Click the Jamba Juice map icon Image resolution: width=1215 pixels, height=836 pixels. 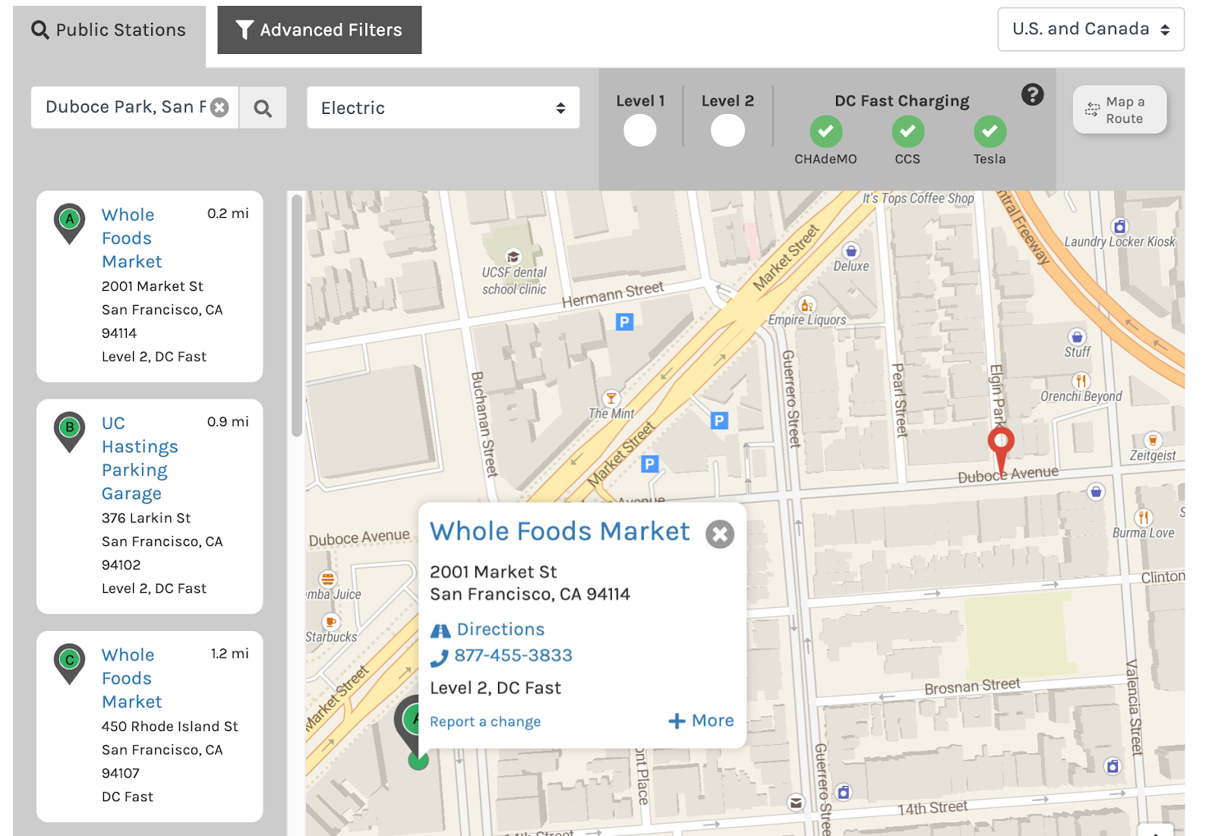(328, 579)
